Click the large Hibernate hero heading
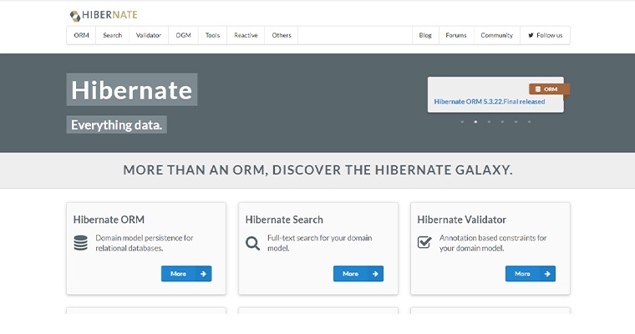635x334 pixels. pyautogui.click(x=132, y=90)
